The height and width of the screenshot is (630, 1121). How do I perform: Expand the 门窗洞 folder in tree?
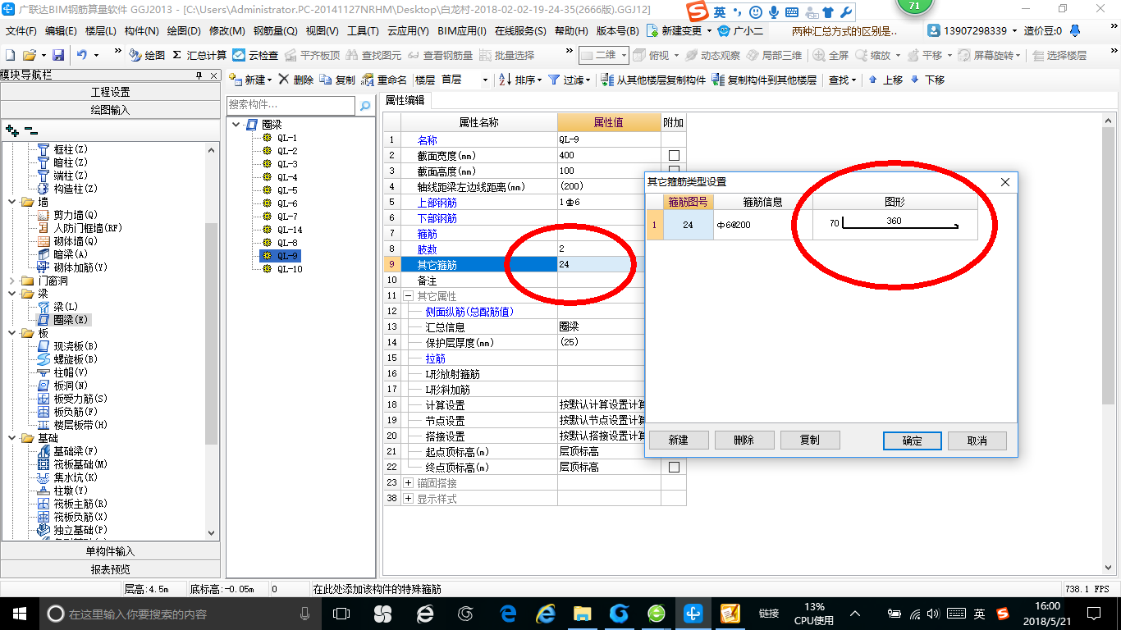11,281
